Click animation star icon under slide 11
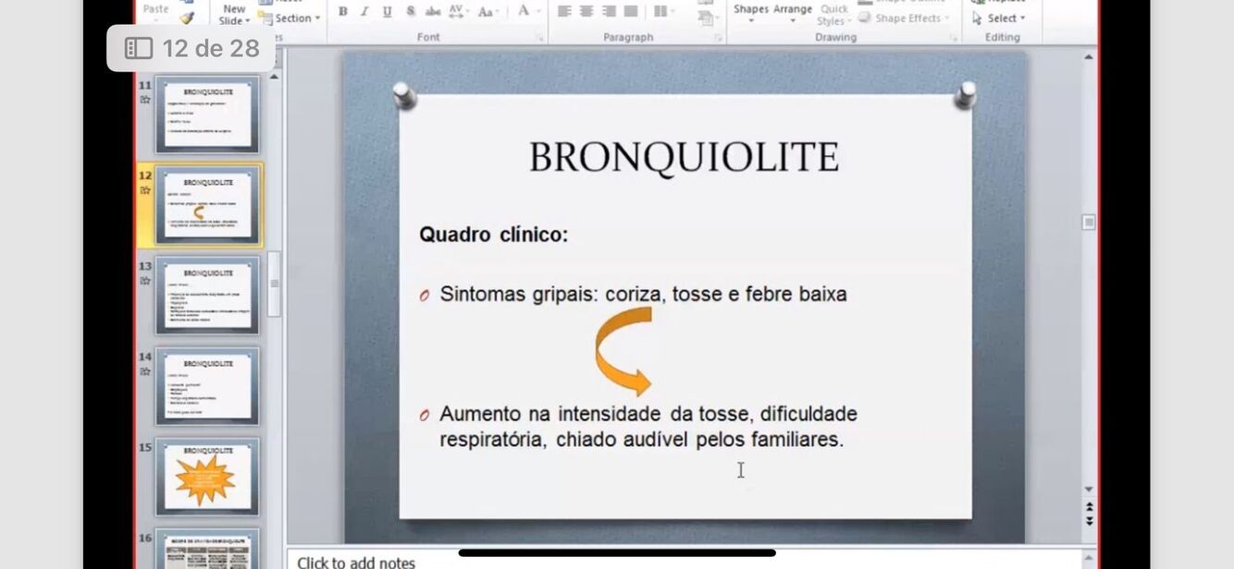 pos(145,100)
